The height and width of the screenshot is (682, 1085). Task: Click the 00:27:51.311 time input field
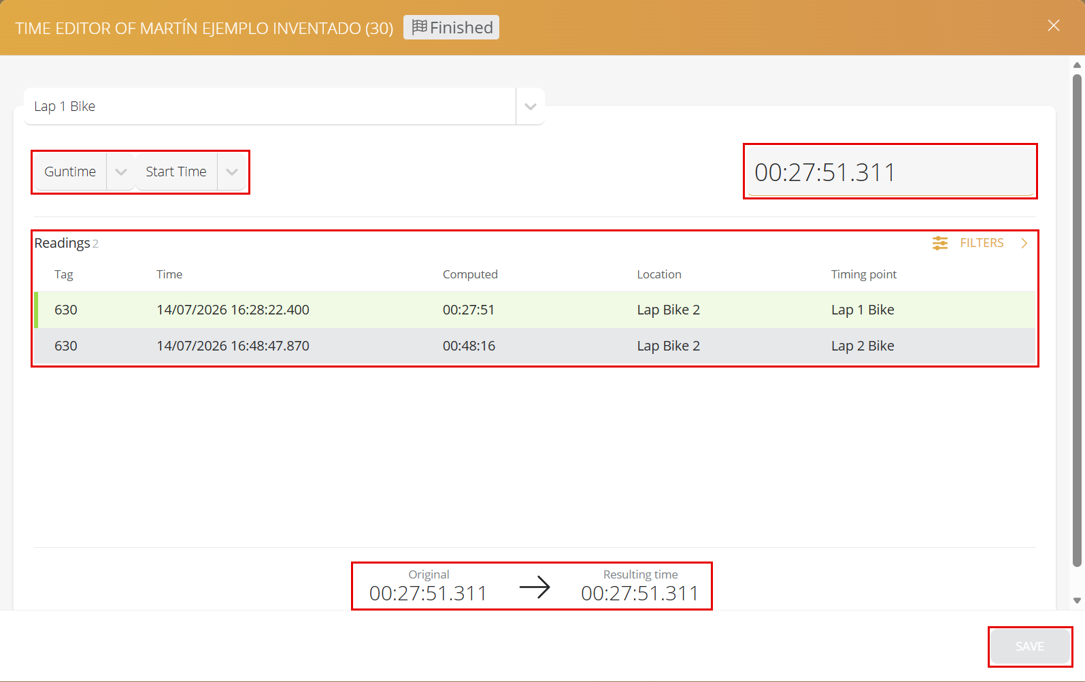[x=890, y=172]
